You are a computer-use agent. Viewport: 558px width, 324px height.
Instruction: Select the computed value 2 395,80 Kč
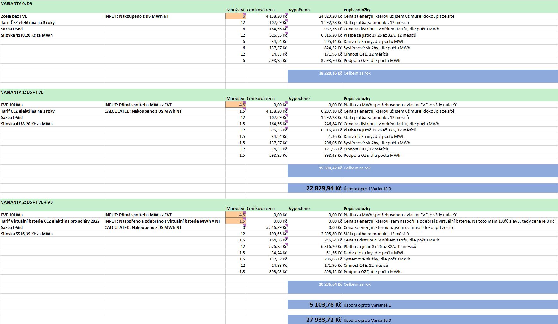(315, 234)
